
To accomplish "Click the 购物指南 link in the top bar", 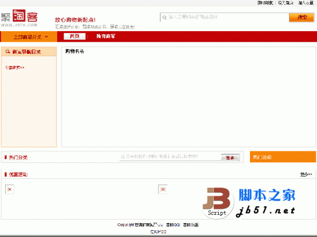I will coord(265,3).
